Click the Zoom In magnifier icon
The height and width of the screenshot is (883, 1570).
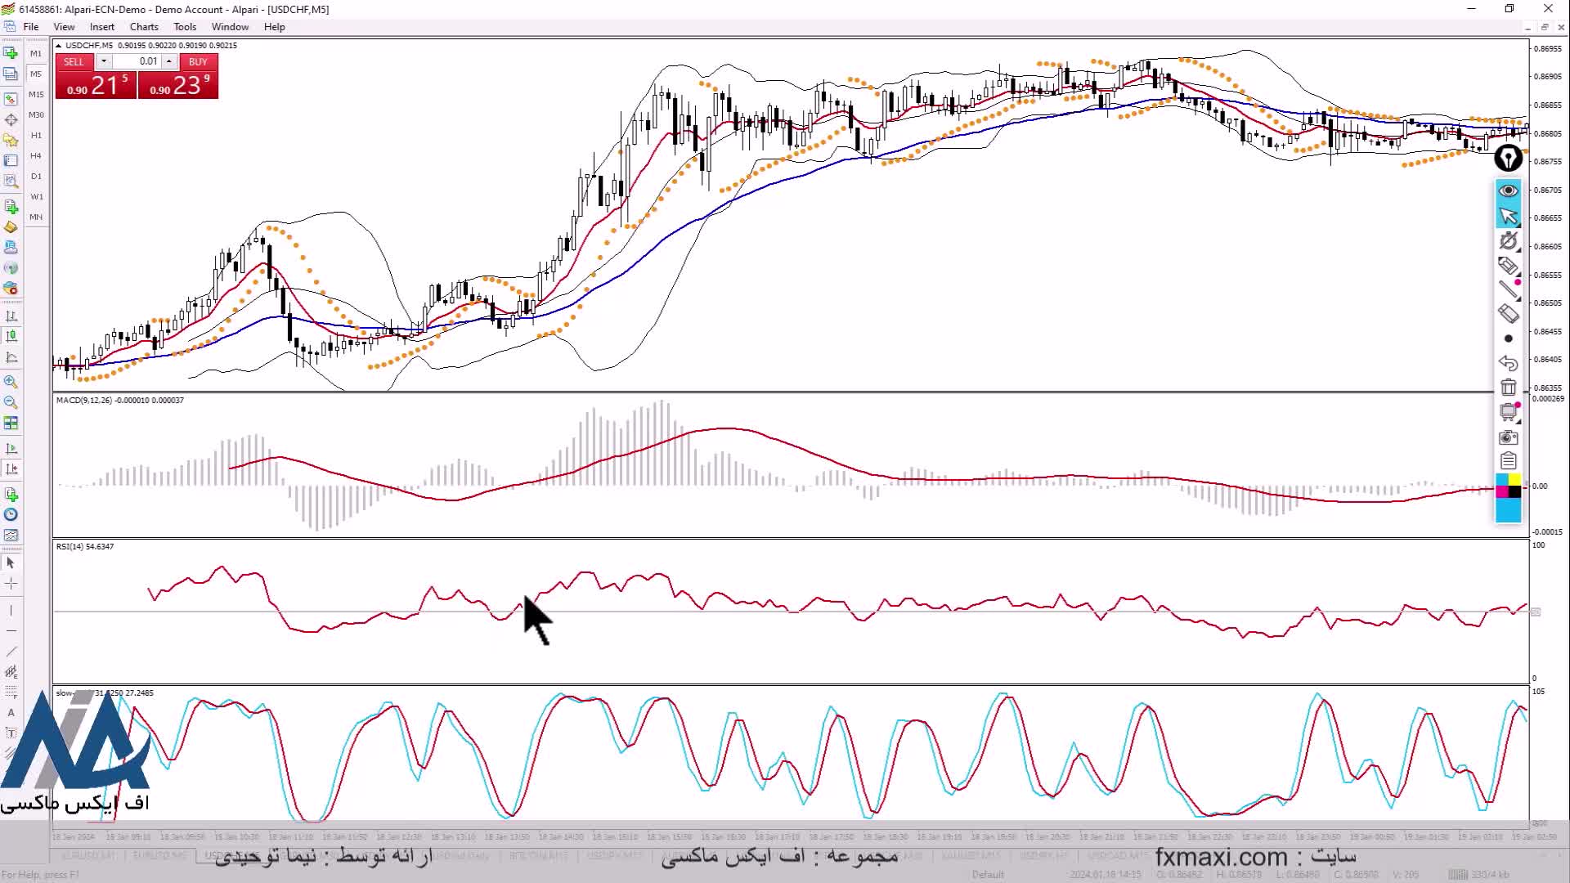coord(11,382)
